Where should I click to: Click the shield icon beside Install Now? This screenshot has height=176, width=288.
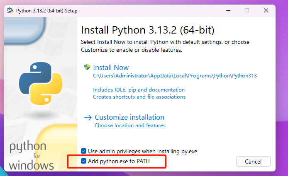point(87,68)
